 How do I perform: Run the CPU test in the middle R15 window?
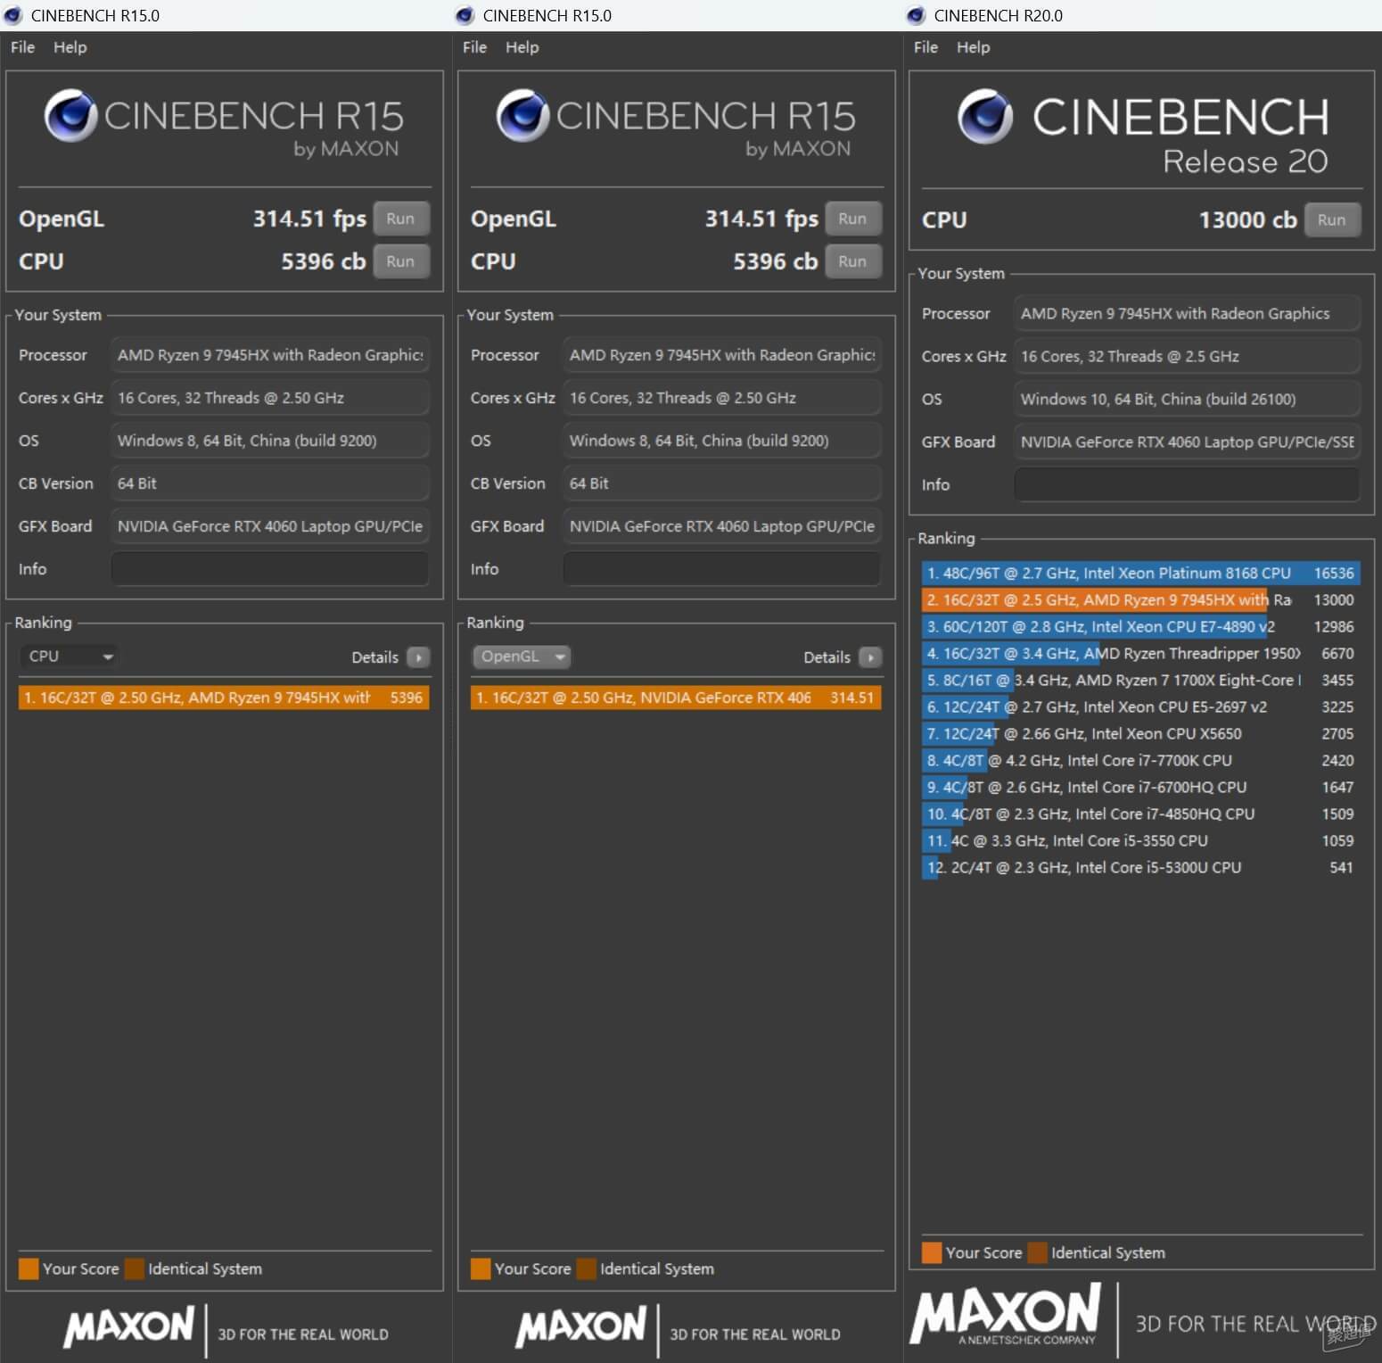coord(852,261)
